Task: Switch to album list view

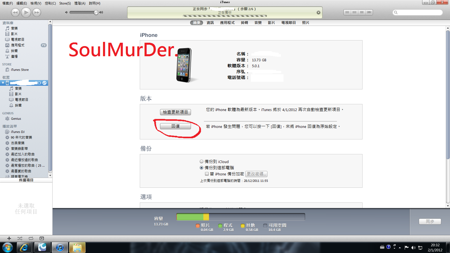Action: pyautogui.click(x=355, y=12)
